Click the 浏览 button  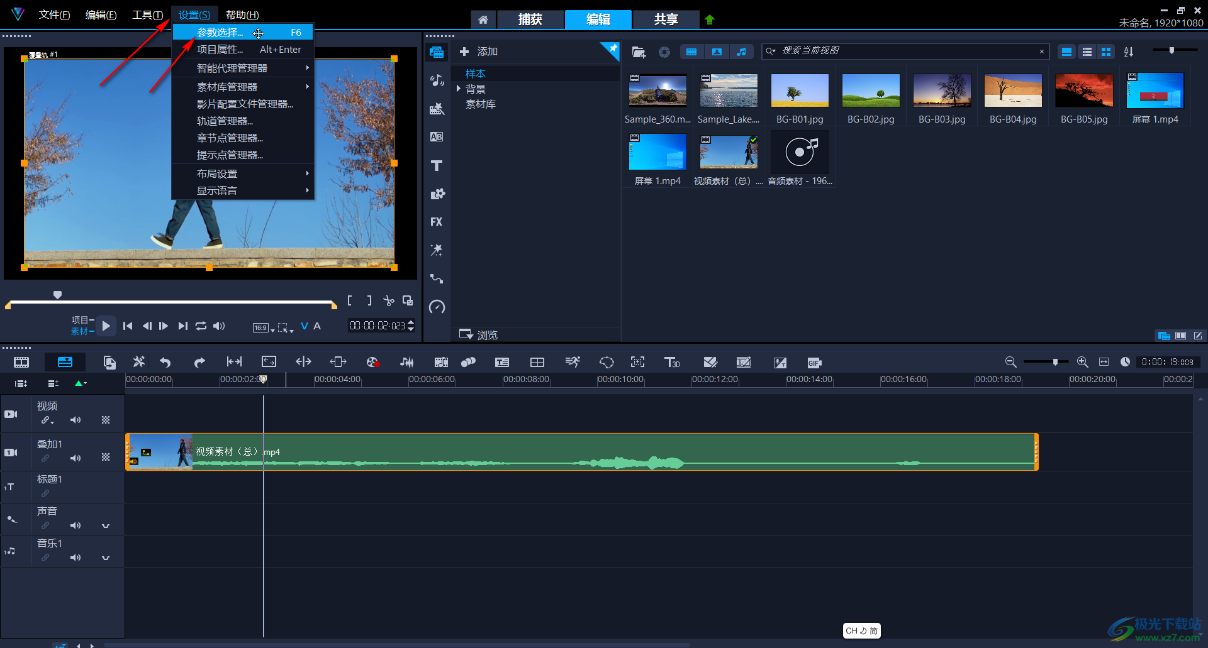tap(479, 334)
